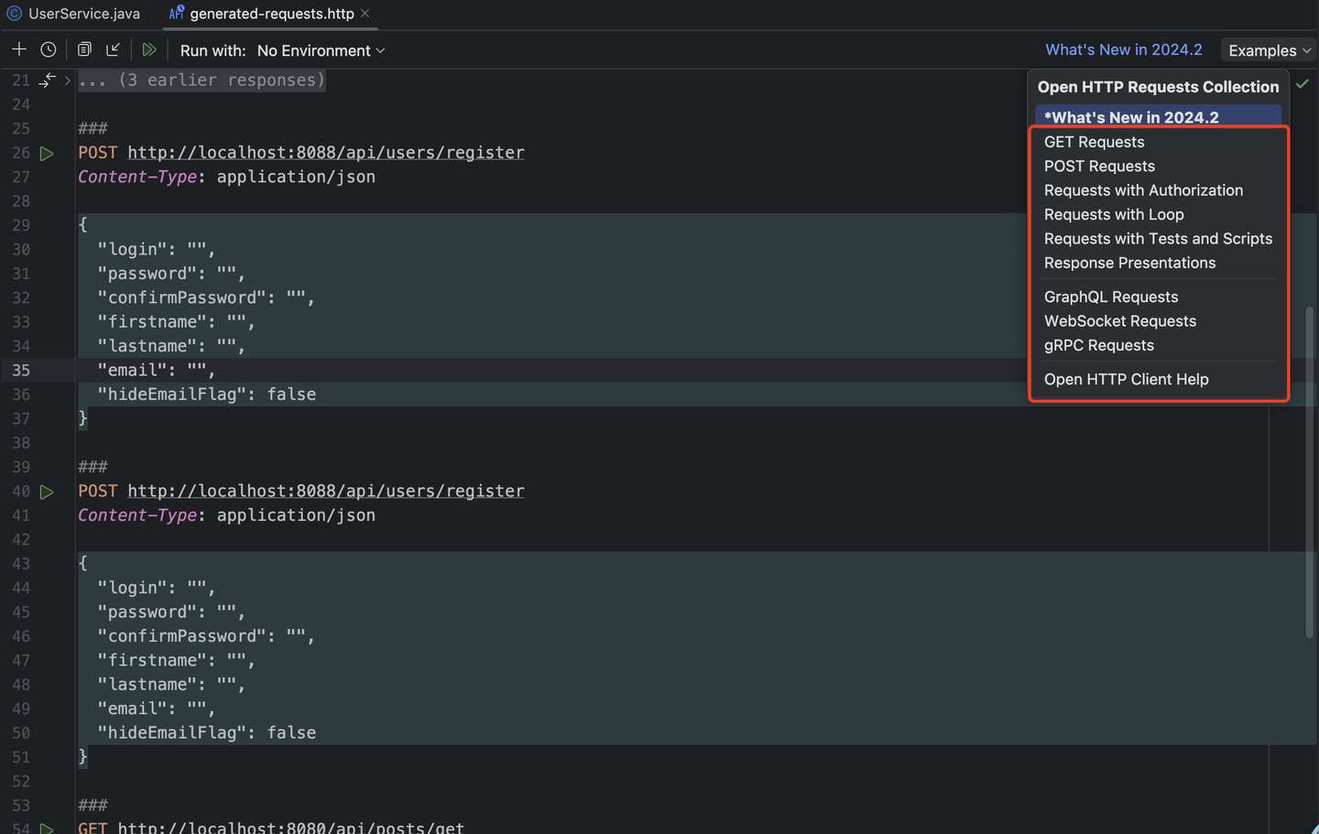The width and height of the screenshot is (1319, 834).
Task: Open 'What's New in 2024.2' link
Action: tap(1123, 49)
